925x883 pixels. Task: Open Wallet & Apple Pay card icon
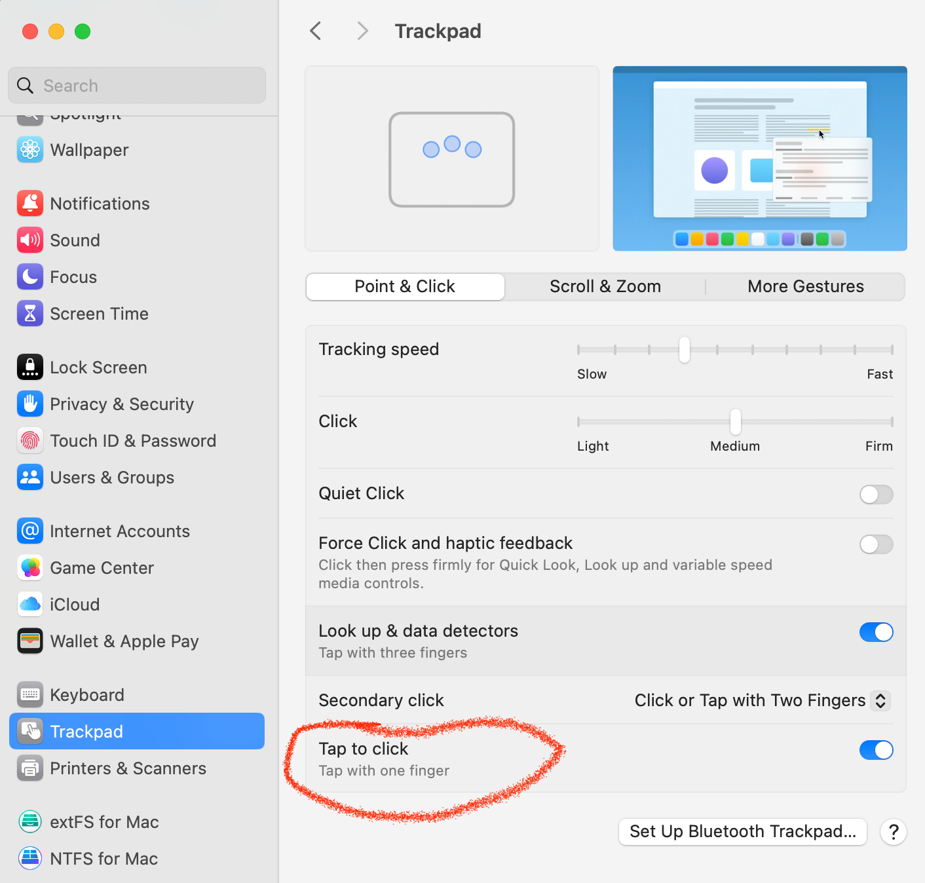30,641
